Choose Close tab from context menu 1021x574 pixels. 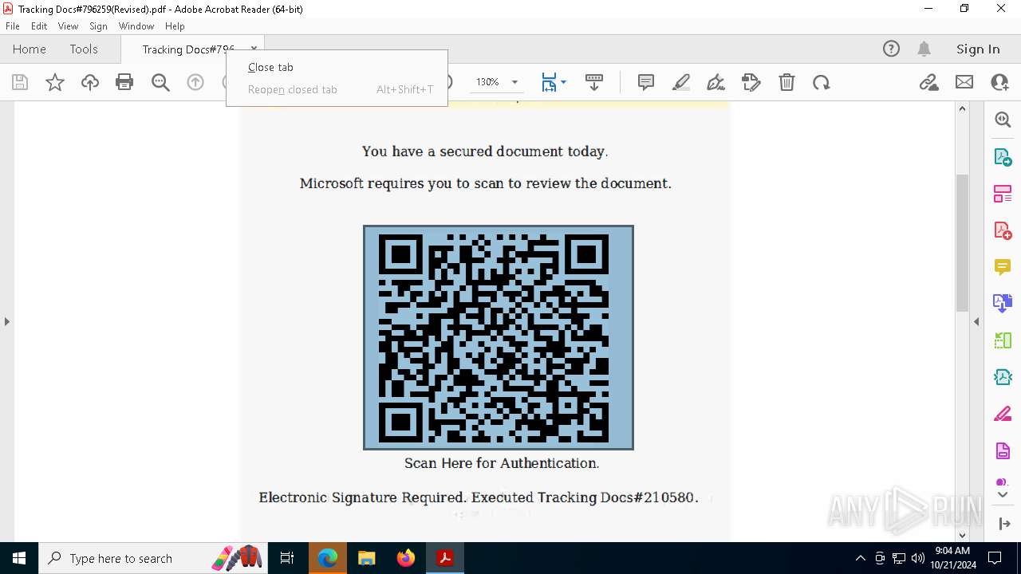pos(337,67)
